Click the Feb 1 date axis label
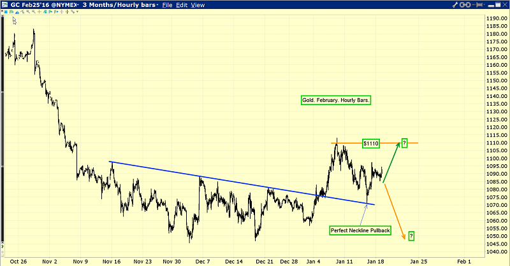Screen dimensions: 510x266 point(464,262)
